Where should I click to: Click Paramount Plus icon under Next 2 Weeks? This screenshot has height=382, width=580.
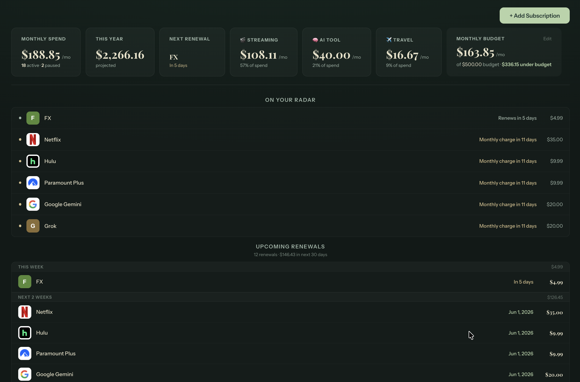click(25, 354)
